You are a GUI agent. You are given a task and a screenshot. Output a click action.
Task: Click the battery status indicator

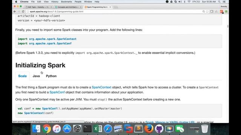click(x=196, y=1)
